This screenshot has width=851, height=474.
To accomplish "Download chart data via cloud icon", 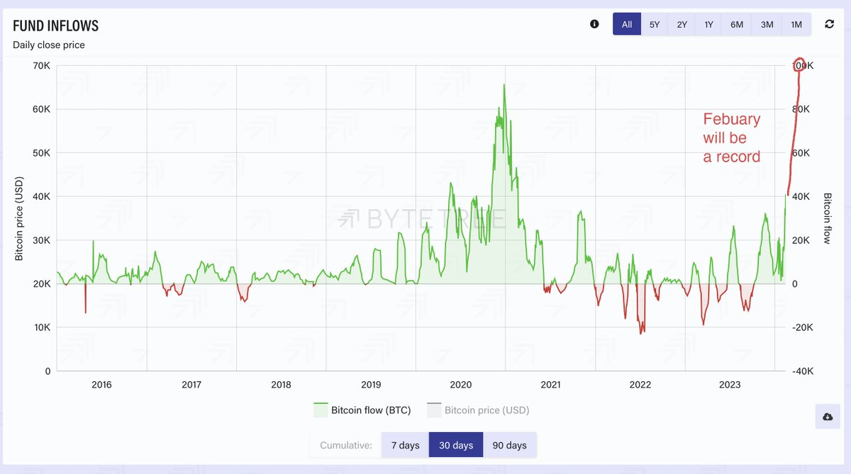I will click(x=827, y=417).
